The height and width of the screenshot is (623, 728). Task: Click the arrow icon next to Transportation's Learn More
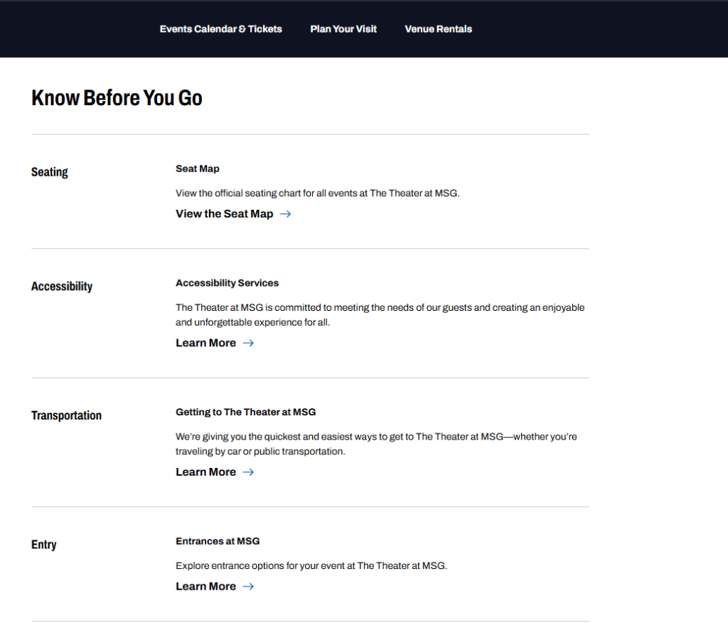click(x=248, y=472)
